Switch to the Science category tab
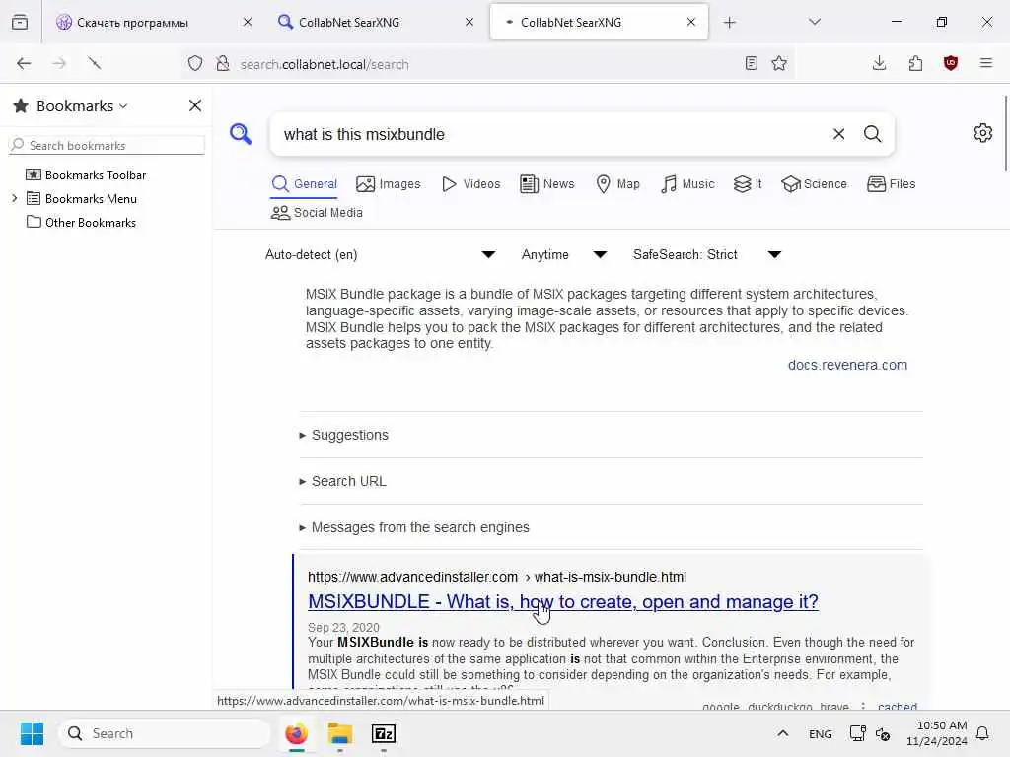The image size is (1010, 757). [x=814, y=184]
